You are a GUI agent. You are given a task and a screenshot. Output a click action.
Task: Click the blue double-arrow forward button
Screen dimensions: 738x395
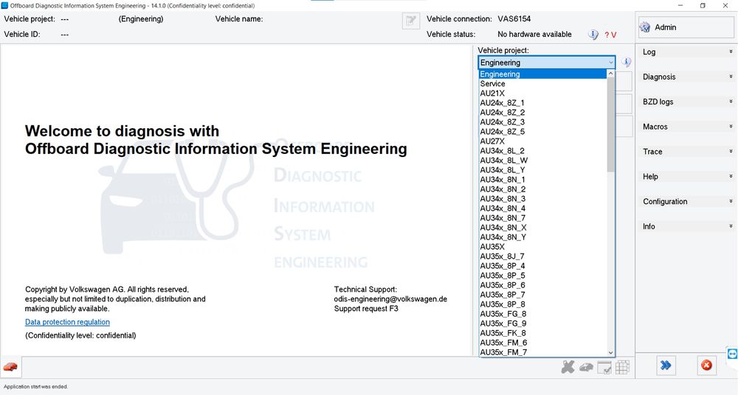[666, 365]
